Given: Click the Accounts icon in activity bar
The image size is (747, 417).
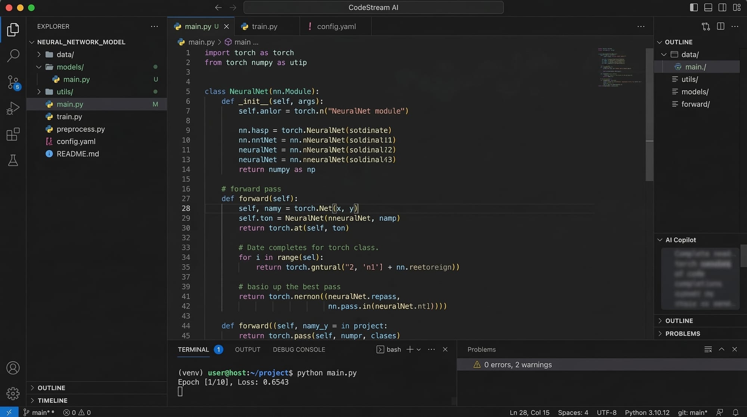Looking at the screenshot, I should pos(13,368).
